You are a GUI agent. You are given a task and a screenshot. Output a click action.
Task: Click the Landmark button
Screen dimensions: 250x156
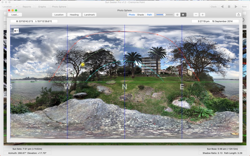click(89, 15)
